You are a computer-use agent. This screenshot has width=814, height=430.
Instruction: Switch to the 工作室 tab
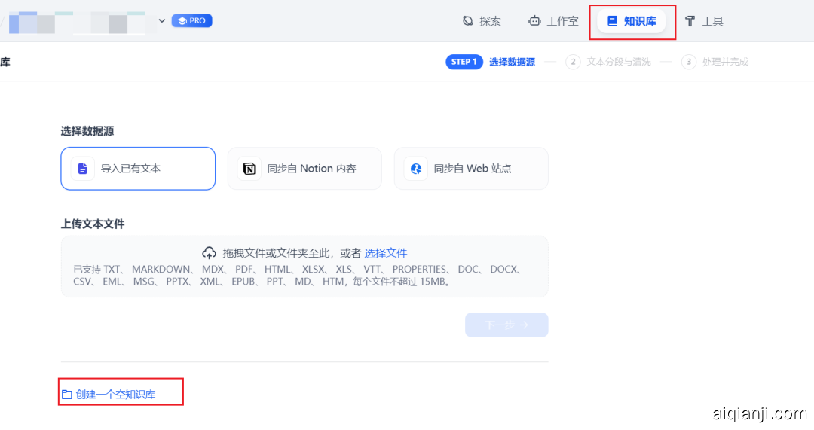pos(554,21)
